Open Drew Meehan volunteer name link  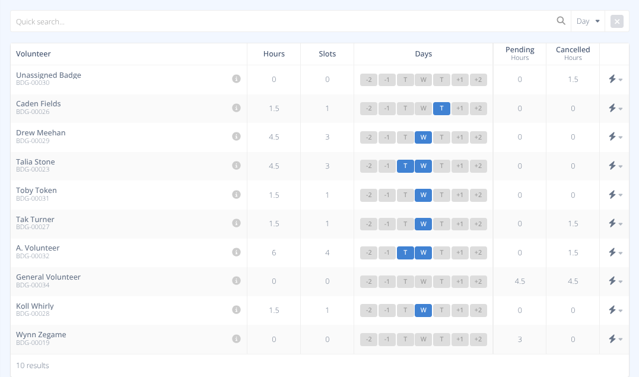[41, 132]
